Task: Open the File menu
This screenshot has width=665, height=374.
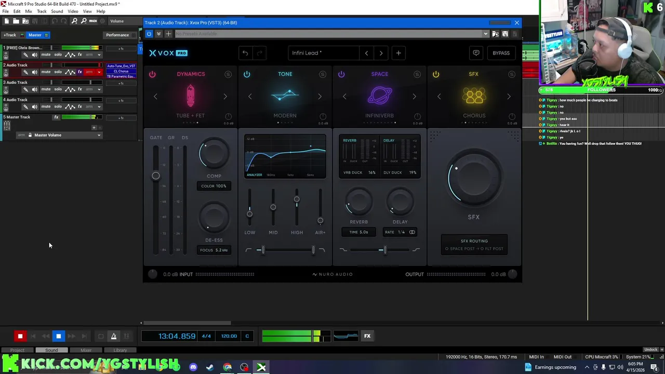Action: (x=5, y=11)
